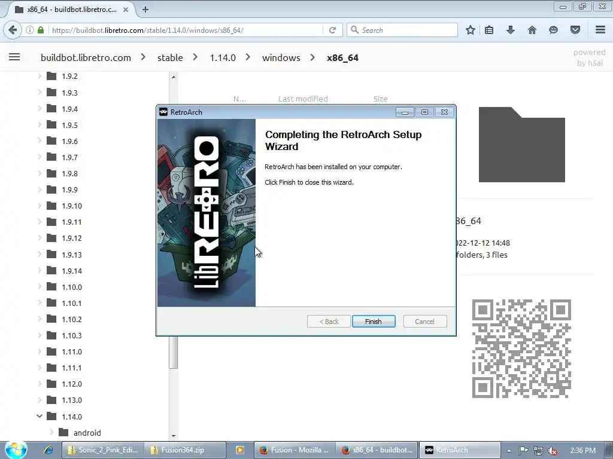Focus the URL address bar
The width and height of the screenshot is (613, 459).
click(x=187, y=30)
